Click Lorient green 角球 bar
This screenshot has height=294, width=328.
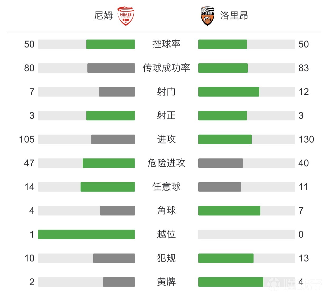(229, 211)
